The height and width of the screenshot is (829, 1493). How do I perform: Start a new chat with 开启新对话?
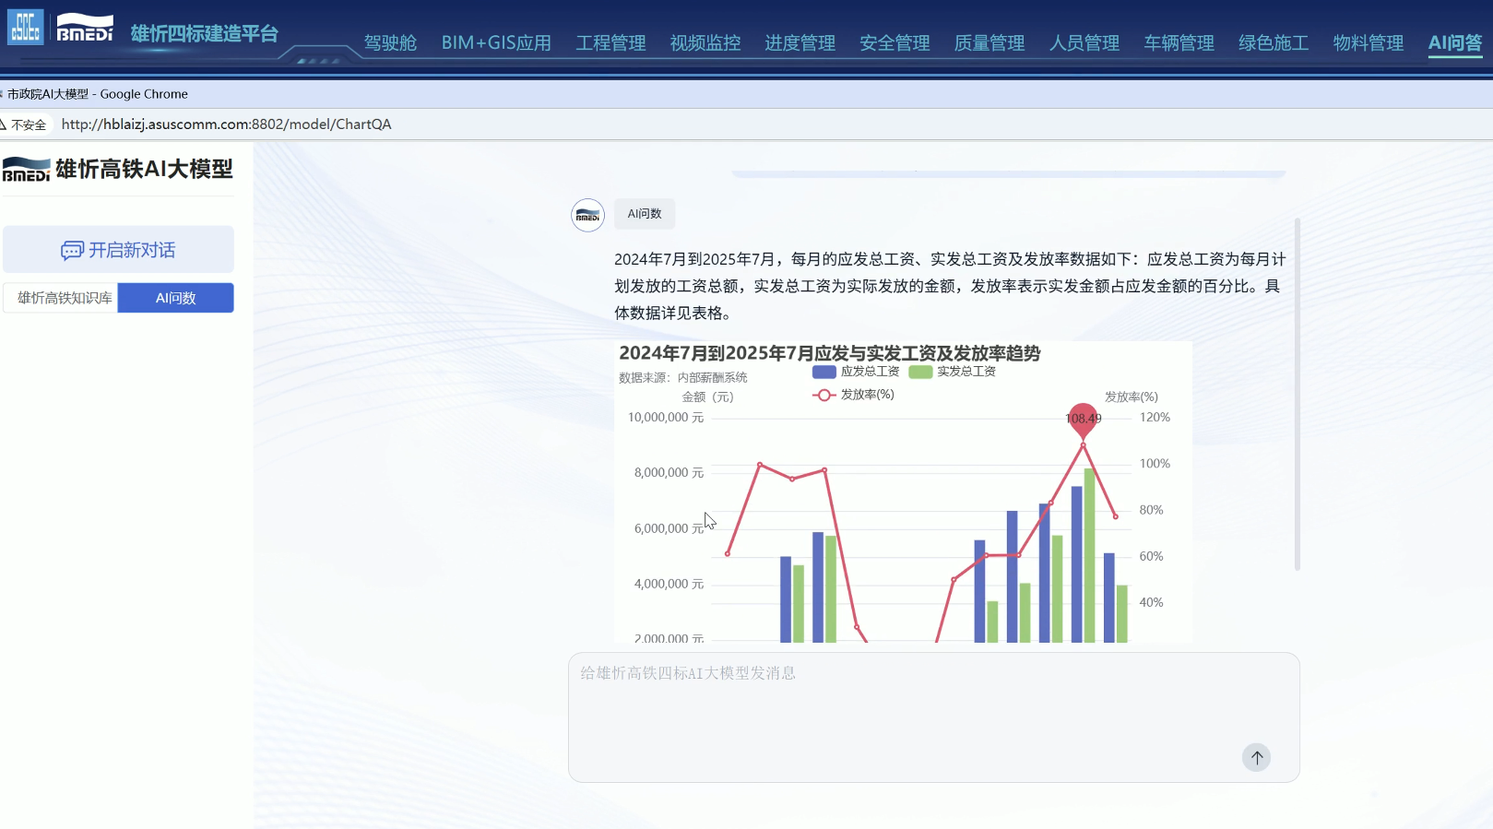pos(118,250)
